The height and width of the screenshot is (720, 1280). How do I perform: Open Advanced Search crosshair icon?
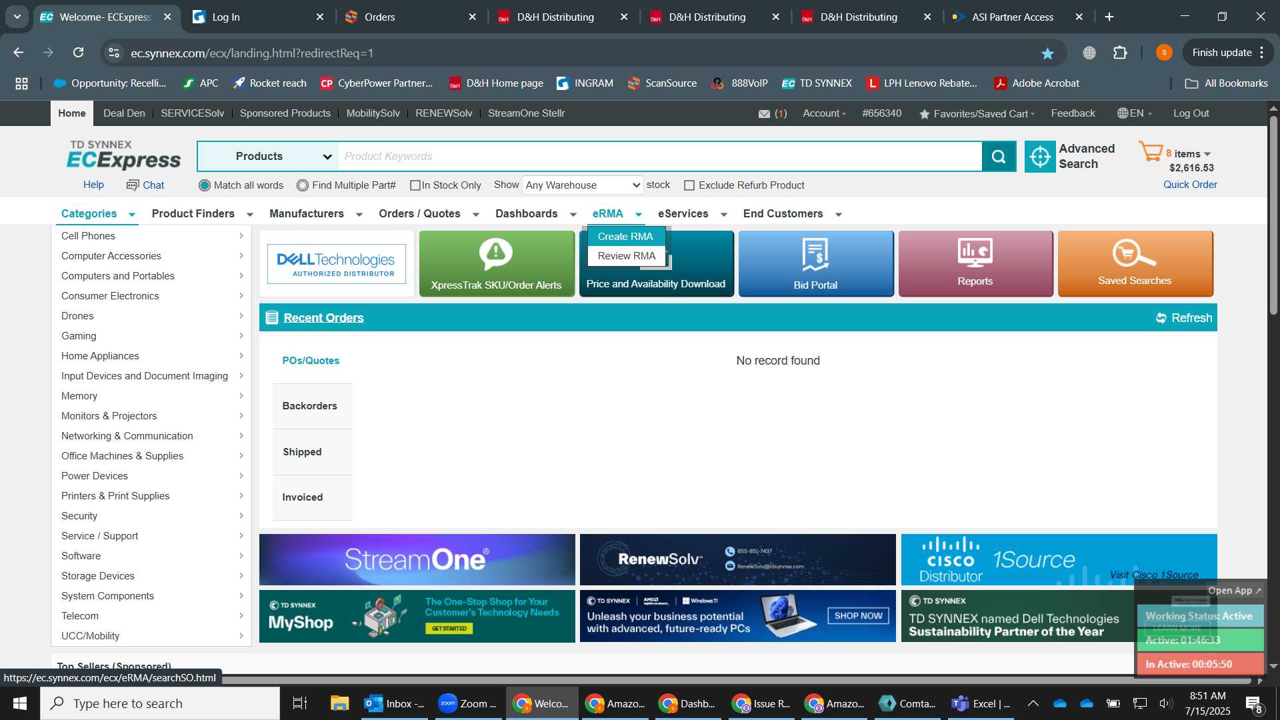(1040, 156)
